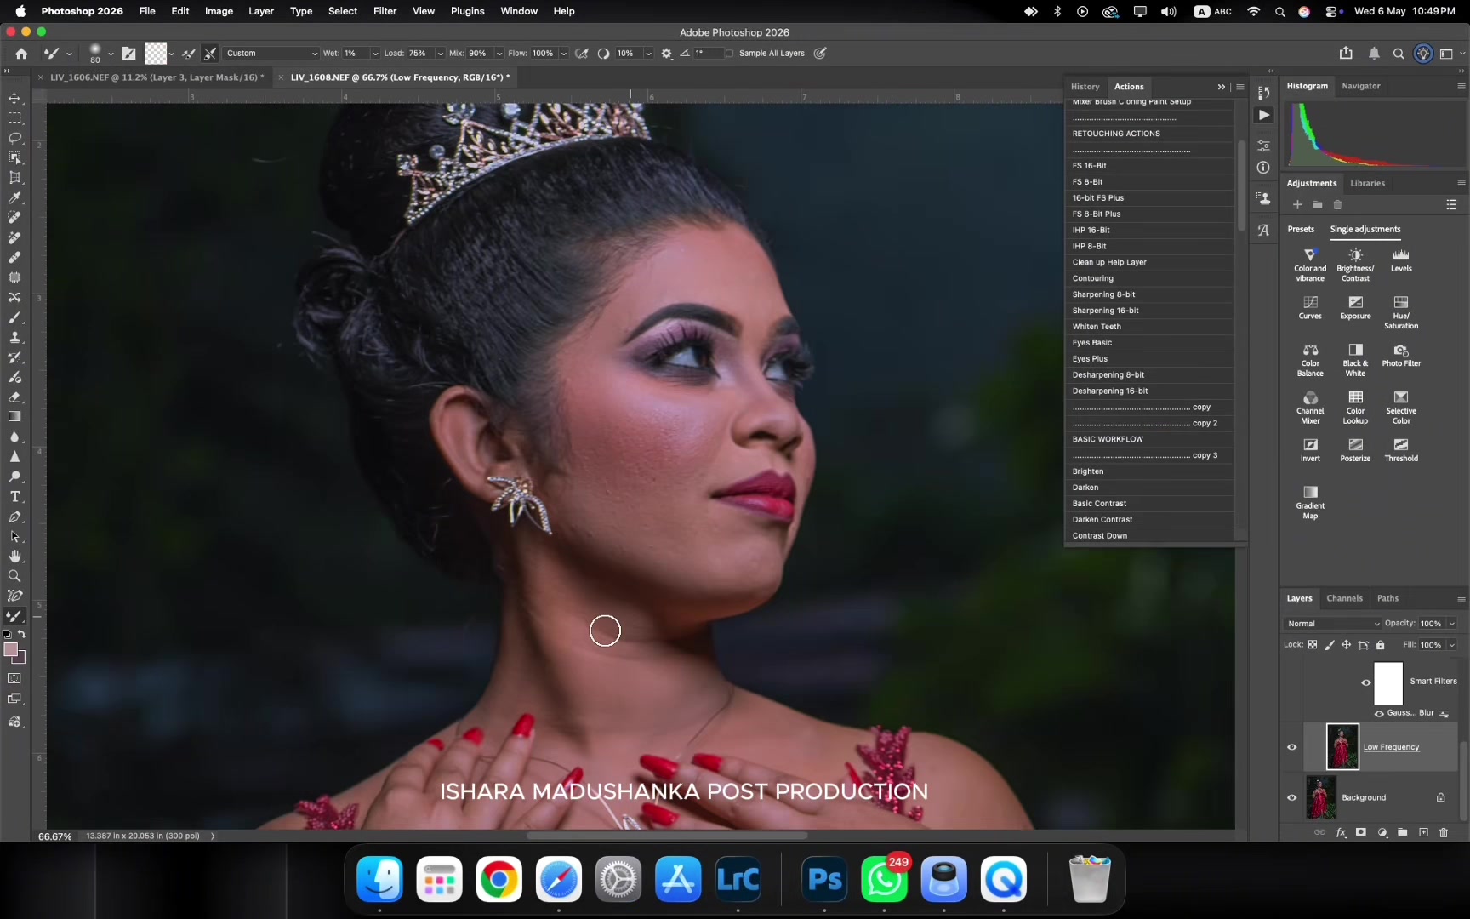Hide the Low Frequency layer

coord(1291,747)
